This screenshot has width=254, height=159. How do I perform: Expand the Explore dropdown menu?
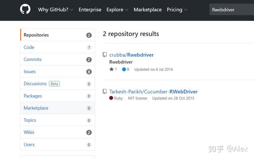pyautogui.click(x=117, y=10)
